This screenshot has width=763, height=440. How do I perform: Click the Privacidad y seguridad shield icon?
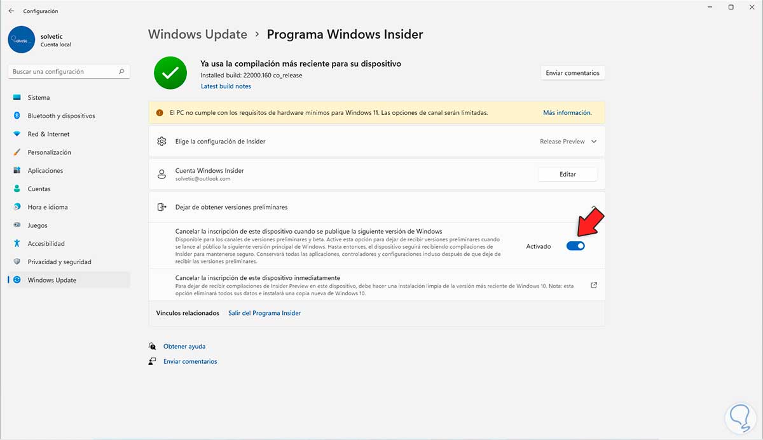[17, 262]
